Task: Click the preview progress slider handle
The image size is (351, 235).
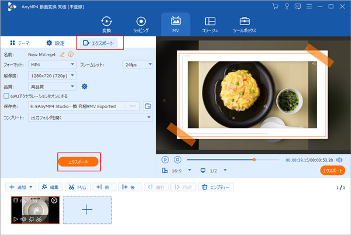Action: pos(254,160)
